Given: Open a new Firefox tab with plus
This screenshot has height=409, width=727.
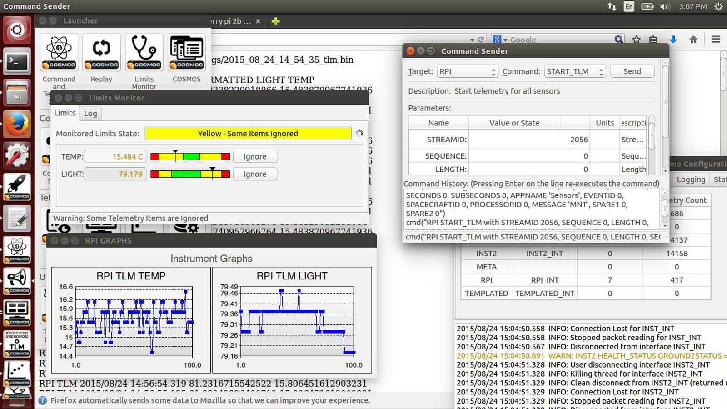Looking at the screenshot, I should [275, 21].
